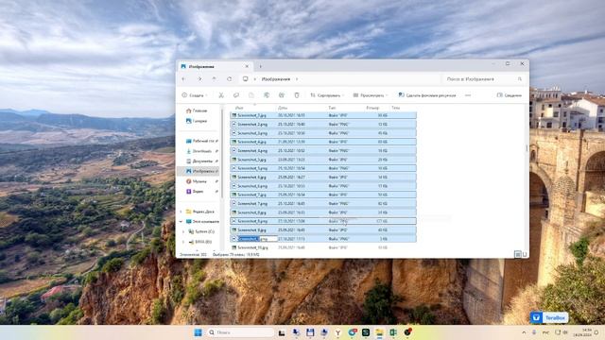Viewport: 605px width, 340px height.
Task: Expand the Яндекс.Диск tree node
Action: click(181, 212)
